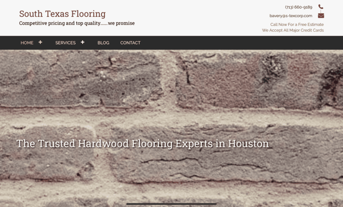The width and height of the screenshot is (343, 207).
Task: Click the phone handset icon
Action: click(x=321, y=7)
